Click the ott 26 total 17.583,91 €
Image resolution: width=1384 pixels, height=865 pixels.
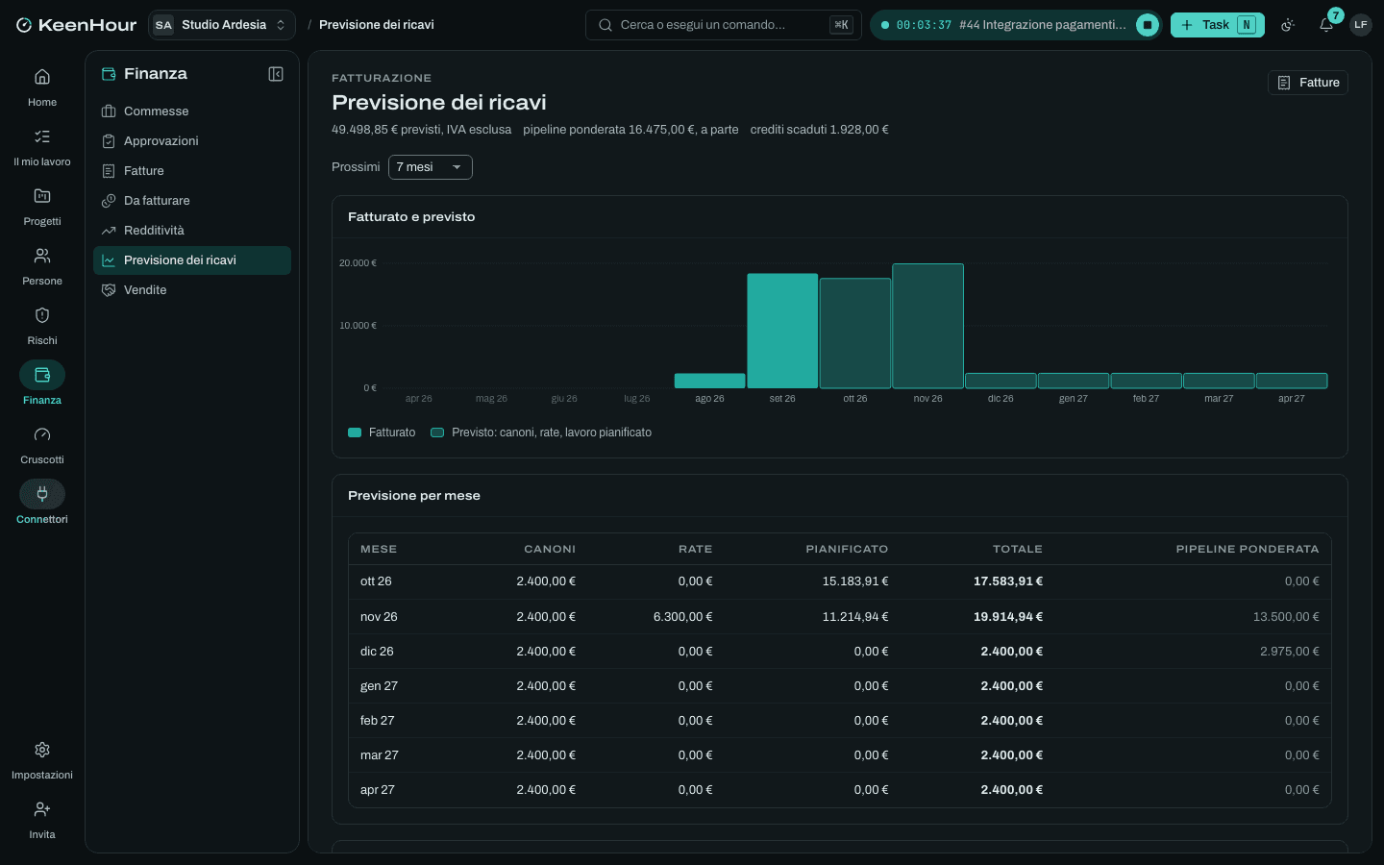pos(1008,581)
